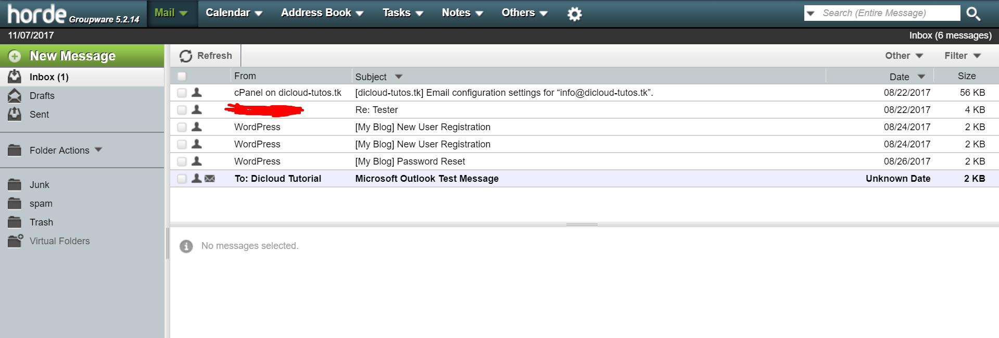Click the person icon beside cPanel message
Image resolution: width=999 pixels, height=338 pixels.
[x=197, y=93]
